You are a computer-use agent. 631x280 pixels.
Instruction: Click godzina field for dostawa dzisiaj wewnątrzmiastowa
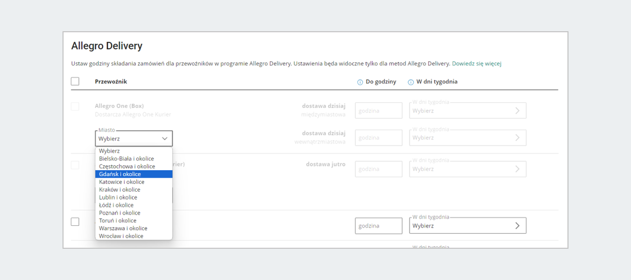[379, 138]
